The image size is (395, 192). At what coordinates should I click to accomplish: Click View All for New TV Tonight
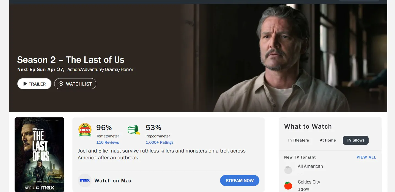tap(366, 157)
